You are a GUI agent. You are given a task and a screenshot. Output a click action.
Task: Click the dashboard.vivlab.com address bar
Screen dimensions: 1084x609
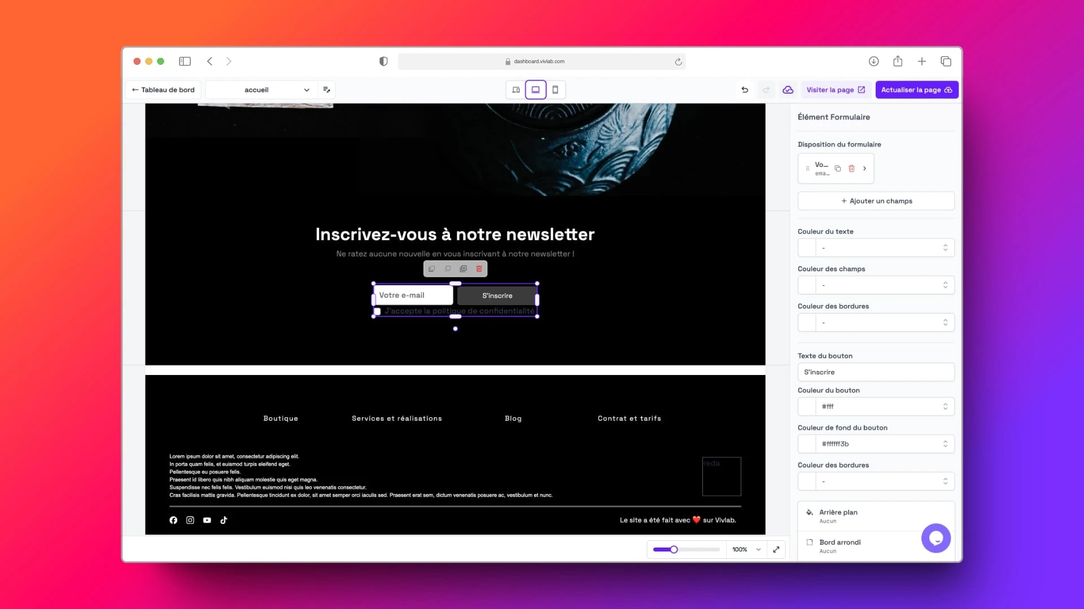coord(541,61)
